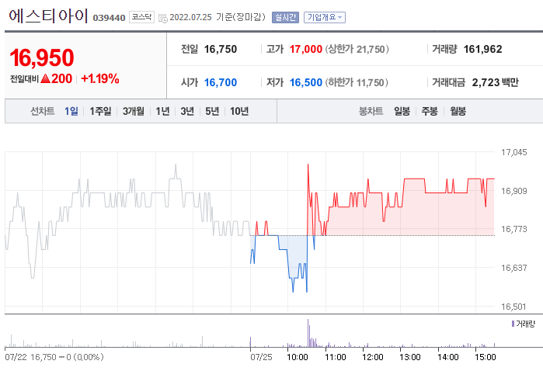
Task: Select the 1년 line chart tab
Action: 162,111
